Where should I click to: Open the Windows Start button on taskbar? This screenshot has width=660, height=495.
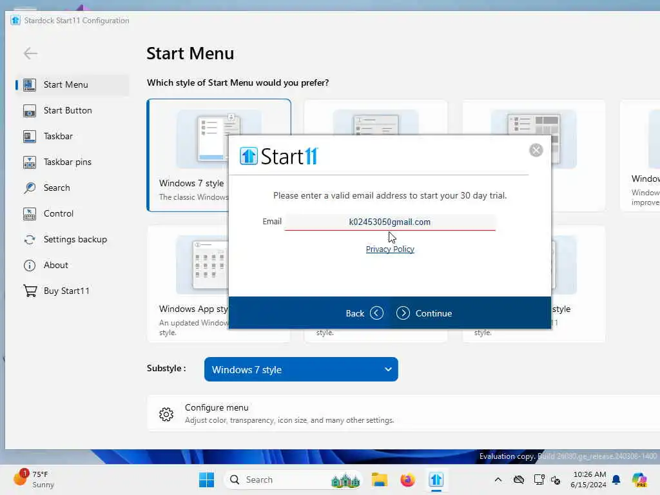[206, 480]
